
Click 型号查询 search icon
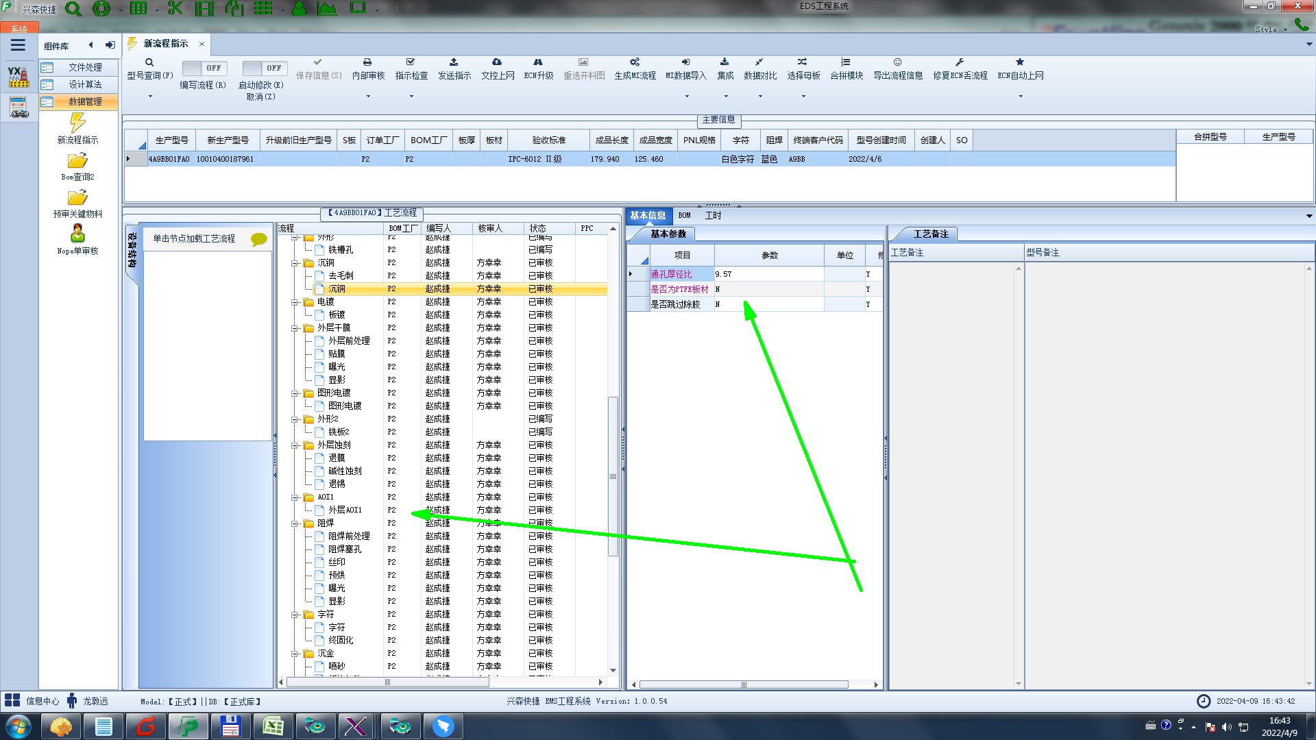[x=149, y=62]
